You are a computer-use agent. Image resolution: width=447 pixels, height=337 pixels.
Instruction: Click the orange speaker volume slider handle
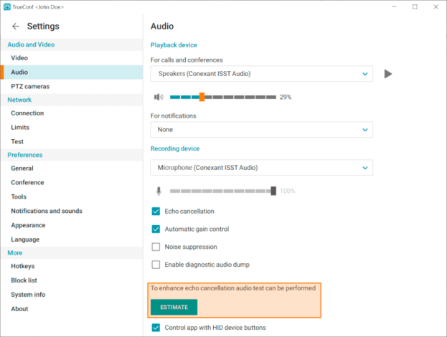tap(202, 97)
